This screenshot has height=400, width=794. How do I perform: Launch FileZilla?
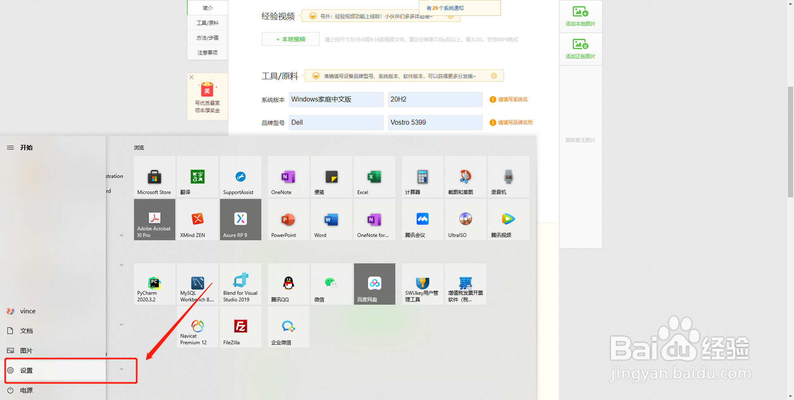point(240,327)
